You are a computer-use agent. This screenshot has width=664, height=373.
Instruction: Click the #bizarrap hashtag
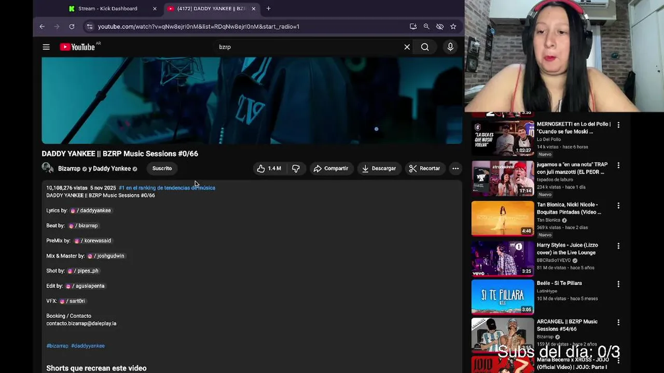[57, 346]
